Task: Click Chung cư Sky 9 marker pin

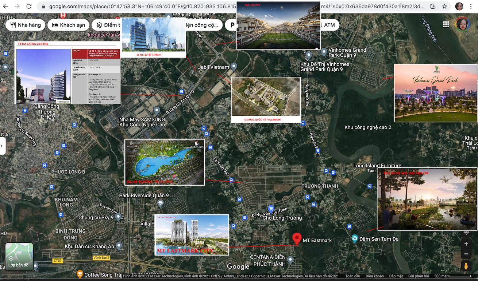Action: (118, 218)
